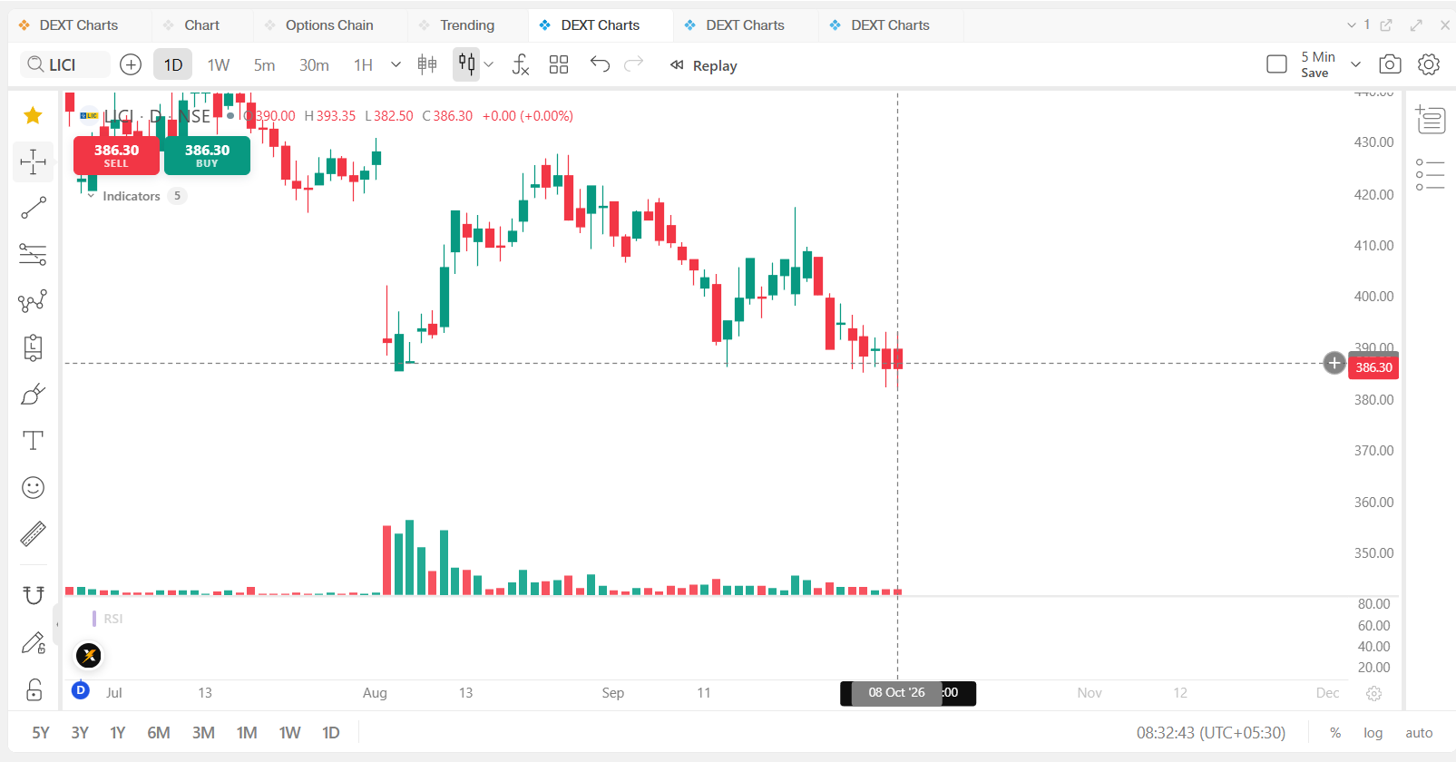Click the red SELL button
1456x762 pixels.
tap(116, 155)
